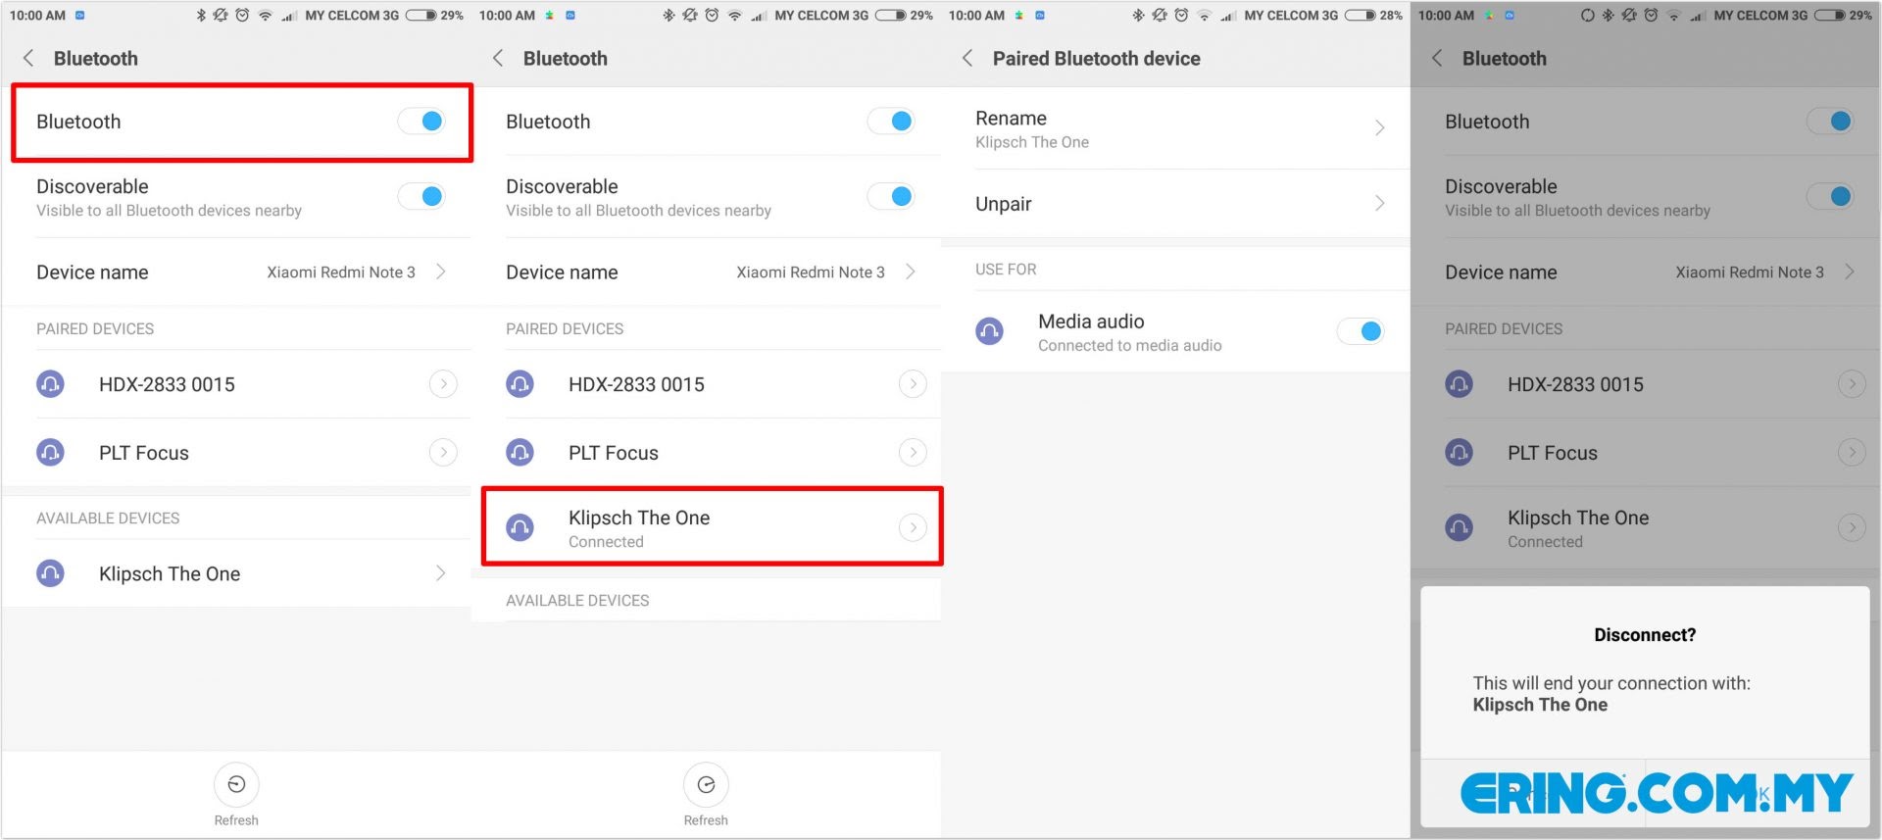Tap HDX-2833 0015 headset icon in first screenshot

click(x=50, y=384)
